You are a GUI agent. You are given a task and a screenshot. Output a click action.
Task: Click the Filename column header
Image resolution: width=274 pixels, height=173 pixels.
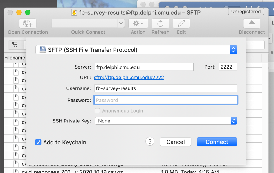15,58
